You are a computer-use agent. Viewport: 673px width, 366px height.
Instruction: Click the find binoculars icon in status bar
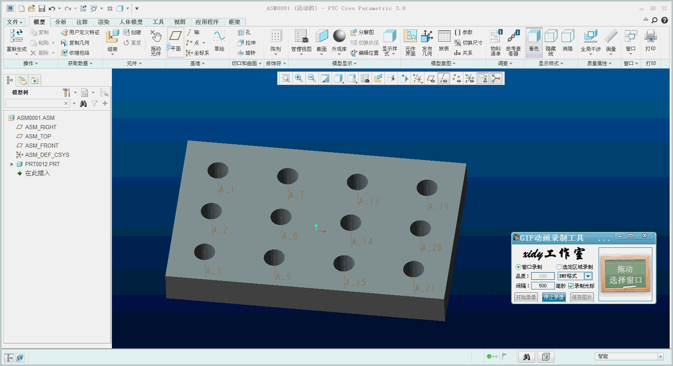527,357
